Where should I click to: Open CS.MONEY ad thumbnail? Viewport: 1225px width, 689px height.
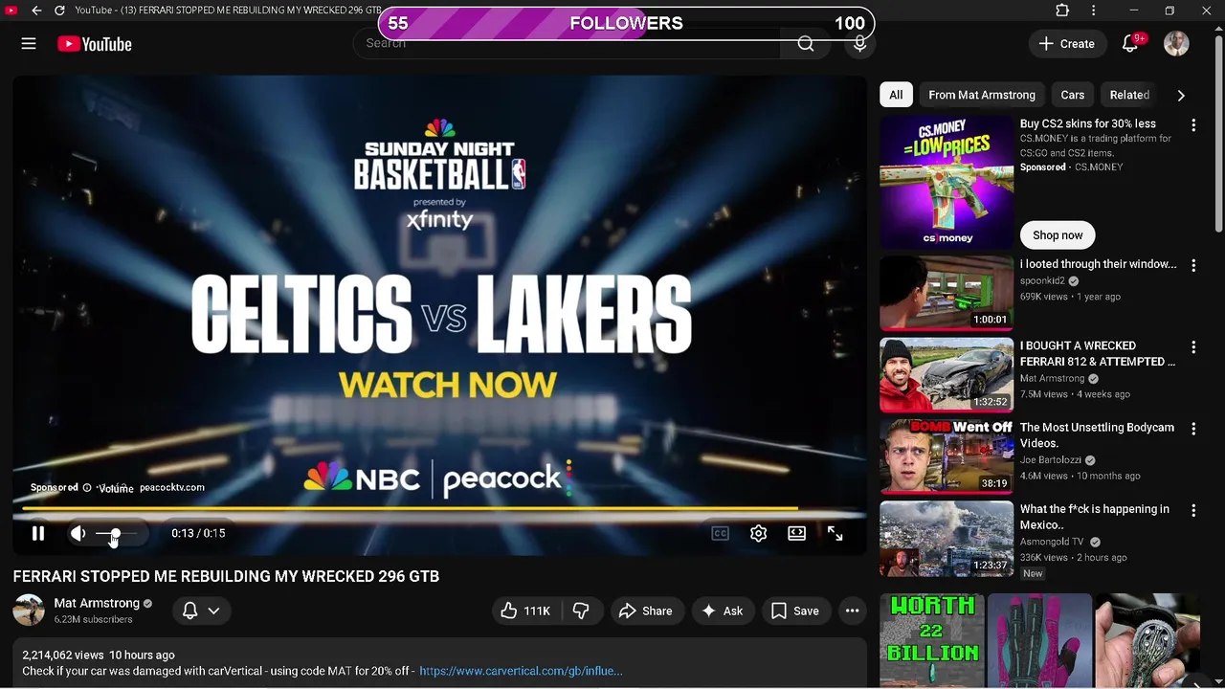point(947,182)
